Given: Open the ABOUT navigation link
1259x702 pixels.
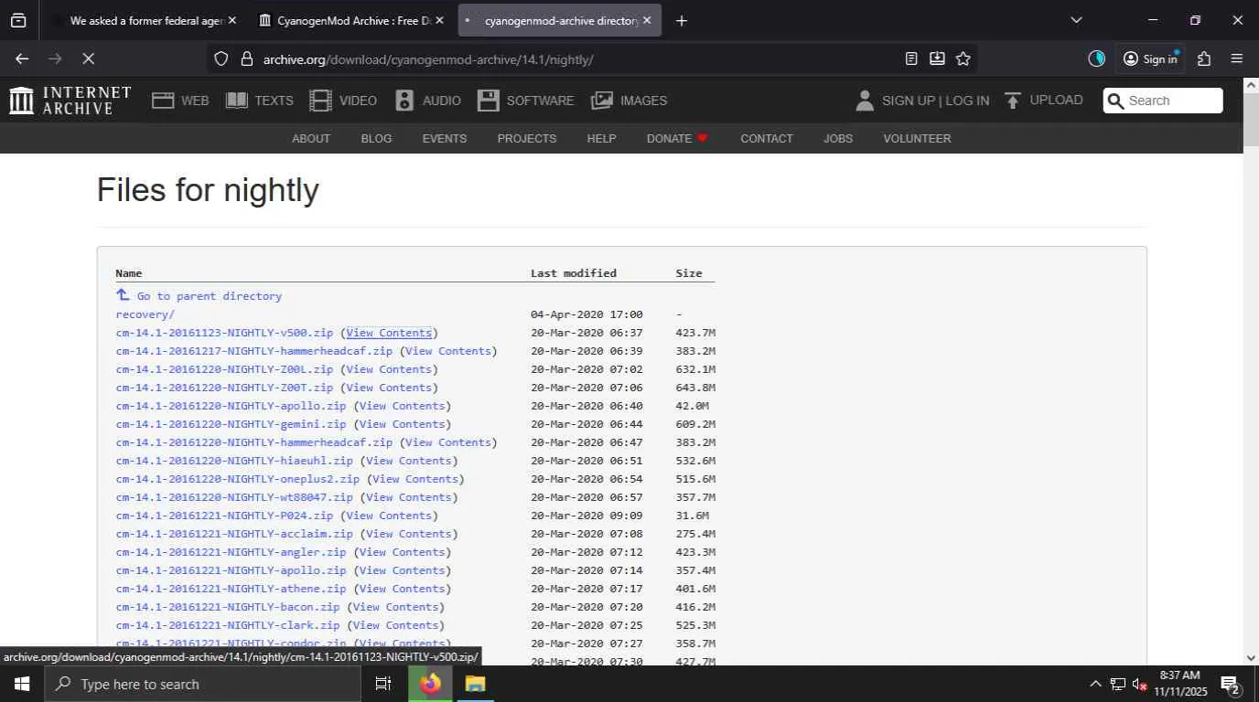Looking at the screenshot, I should tap(311, 138).
